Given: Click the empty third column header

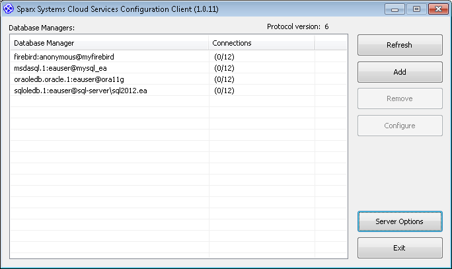Looking at the screenshot, I should (x=330, y=43).
